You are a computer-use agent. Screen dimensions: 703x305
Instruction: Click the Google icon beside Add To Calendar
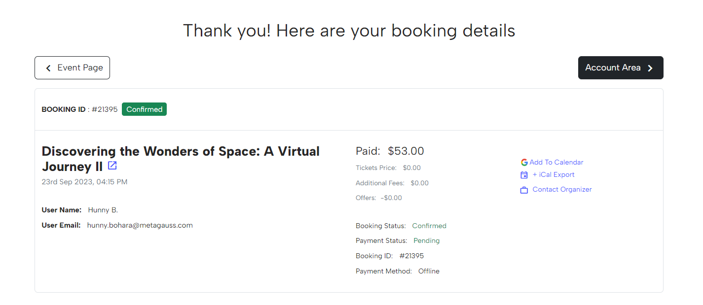click(x=524, y=162)
